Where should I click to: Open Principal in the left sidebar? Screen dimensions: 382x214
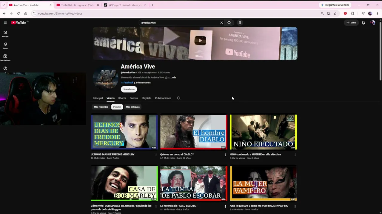[5, 34]
